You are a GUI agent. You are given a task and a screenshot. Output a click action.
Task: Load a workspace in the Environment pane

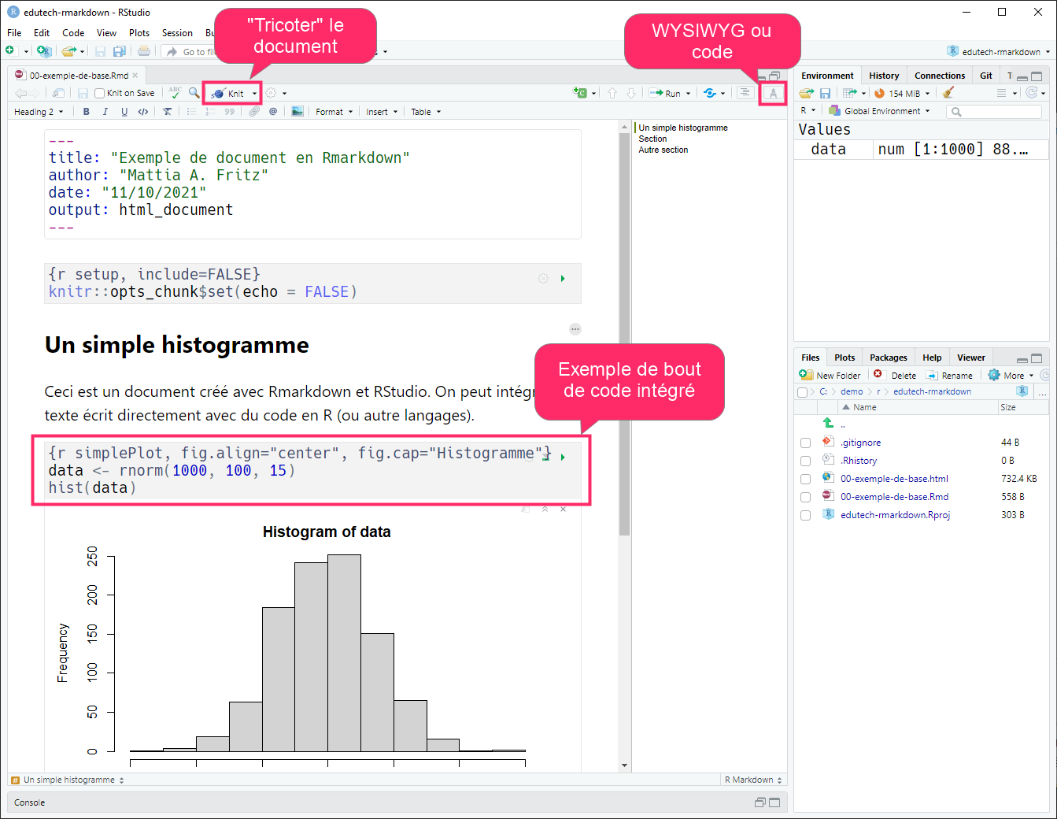tap(807, 93)
